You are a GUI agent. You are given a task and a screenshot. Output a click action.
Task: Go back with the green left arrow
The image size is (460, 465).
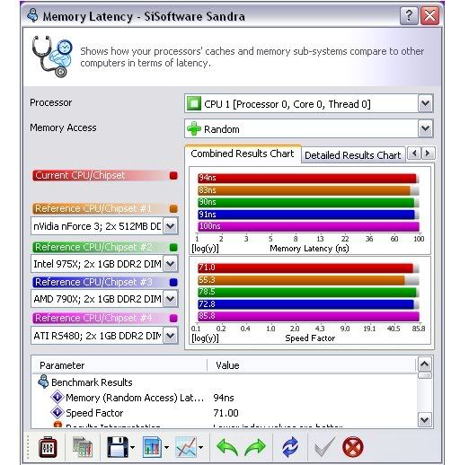click(x=227, y=447)
